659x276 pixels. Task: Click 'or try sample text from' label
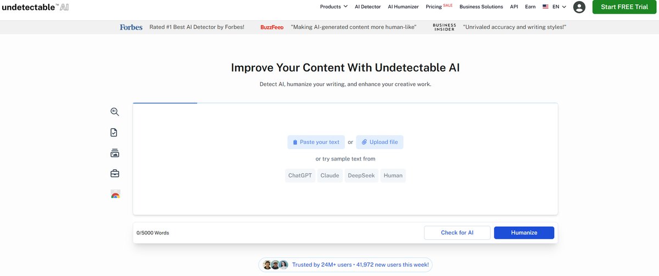coord(345,159)
